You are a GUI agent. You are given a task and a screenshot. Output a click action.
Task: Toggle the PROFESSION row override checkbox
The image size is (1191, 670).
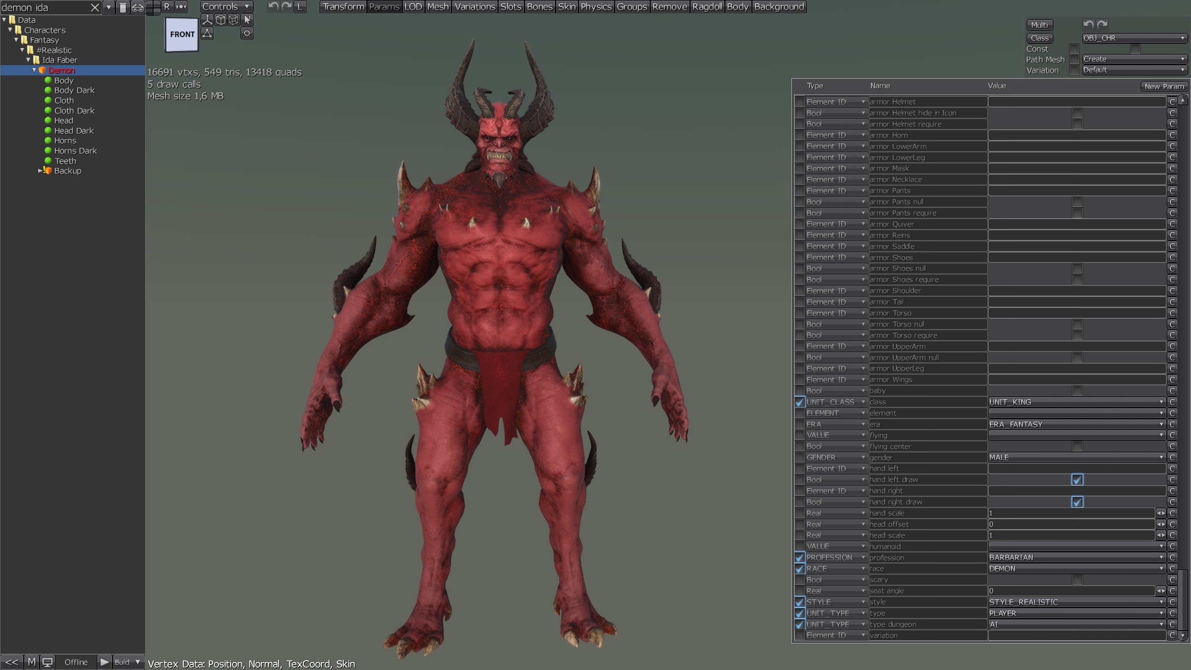[x=799, y=557]
